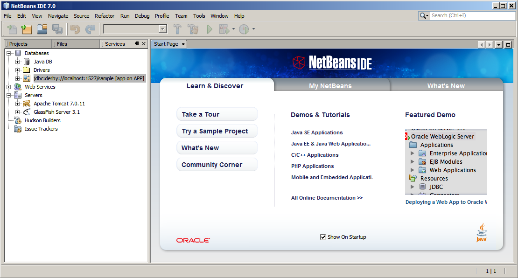Open the All Online Documentation link
The height and width of the screenshot is (278, 518).
[327, 198]
